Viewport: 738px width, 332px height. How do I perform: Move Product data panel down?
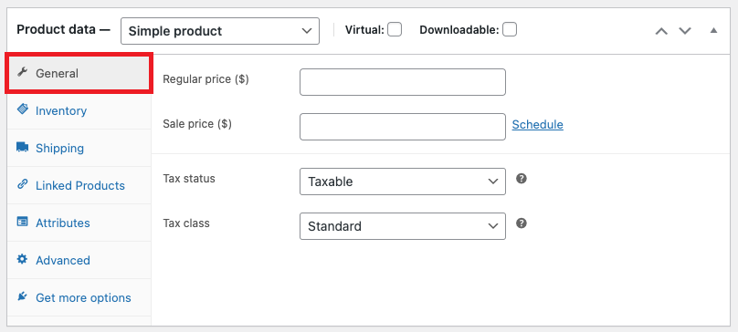[685, 31]
